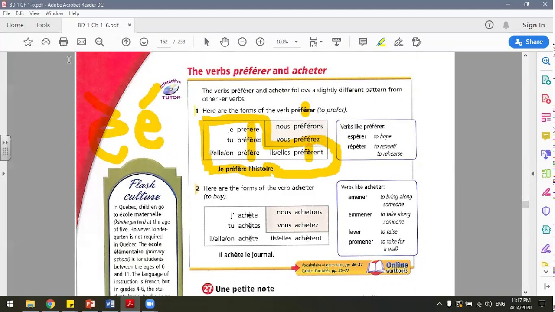The height and width of the screenshot is (312, 555).
Task: Click the vertical scrollbar thumb
Action: [526, 204]
